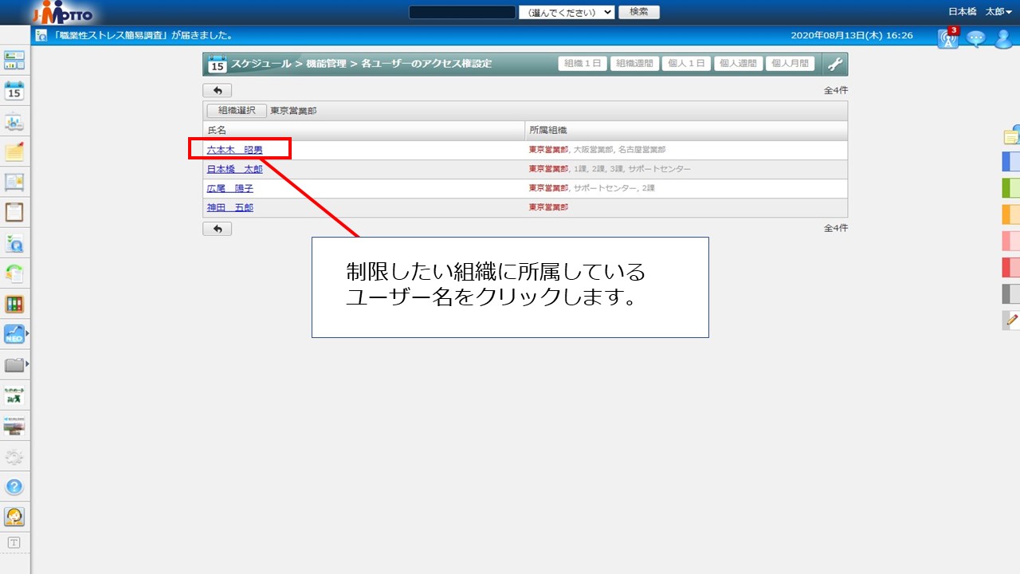1020x574 pixels.
Task: Open the calendar icon in left sidebar
Action: point(14,91)
